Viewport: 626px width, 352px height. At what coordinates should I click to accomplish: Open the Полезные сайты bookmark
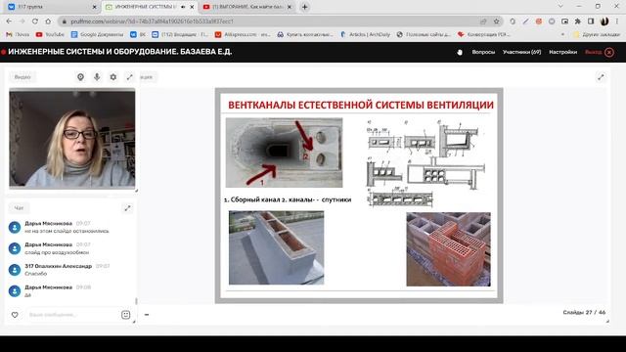point(424,35)
